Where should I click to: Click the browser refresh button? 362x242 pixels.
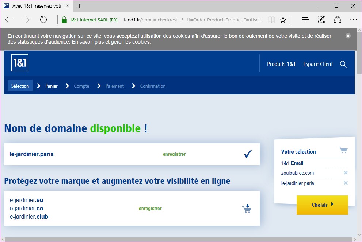pos(43,20)
